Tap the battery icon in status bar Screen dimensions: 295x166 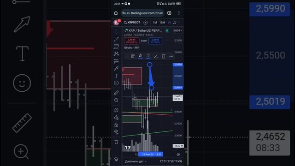[178, 4]
